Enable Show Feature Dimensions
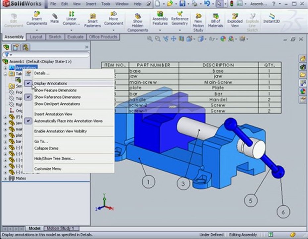This screenshot has width=308, height=239. click(55, 90)
